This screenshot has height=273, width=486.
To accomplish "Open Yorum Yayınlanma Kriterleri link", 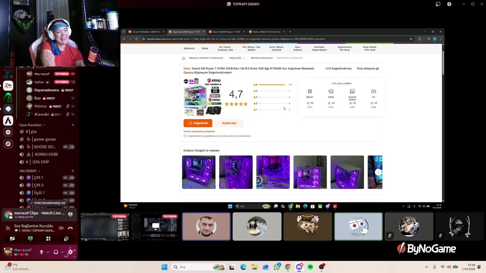I will pos(199,131).
